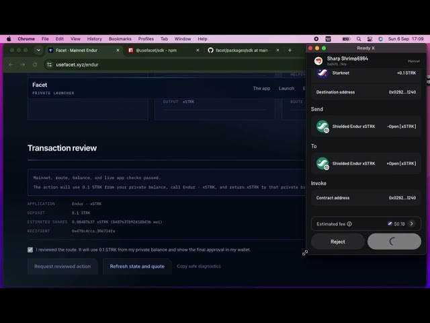Click the Sharp Shrimp account avatar in wallet
This screenshot has height=323, width=430.
coord(318,61)
